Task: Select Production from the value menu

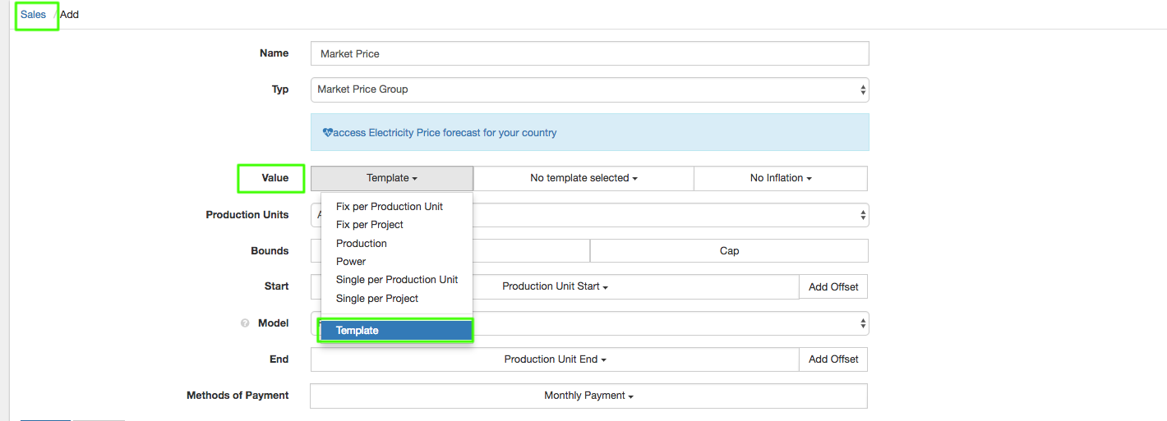Action: point(362,244)
